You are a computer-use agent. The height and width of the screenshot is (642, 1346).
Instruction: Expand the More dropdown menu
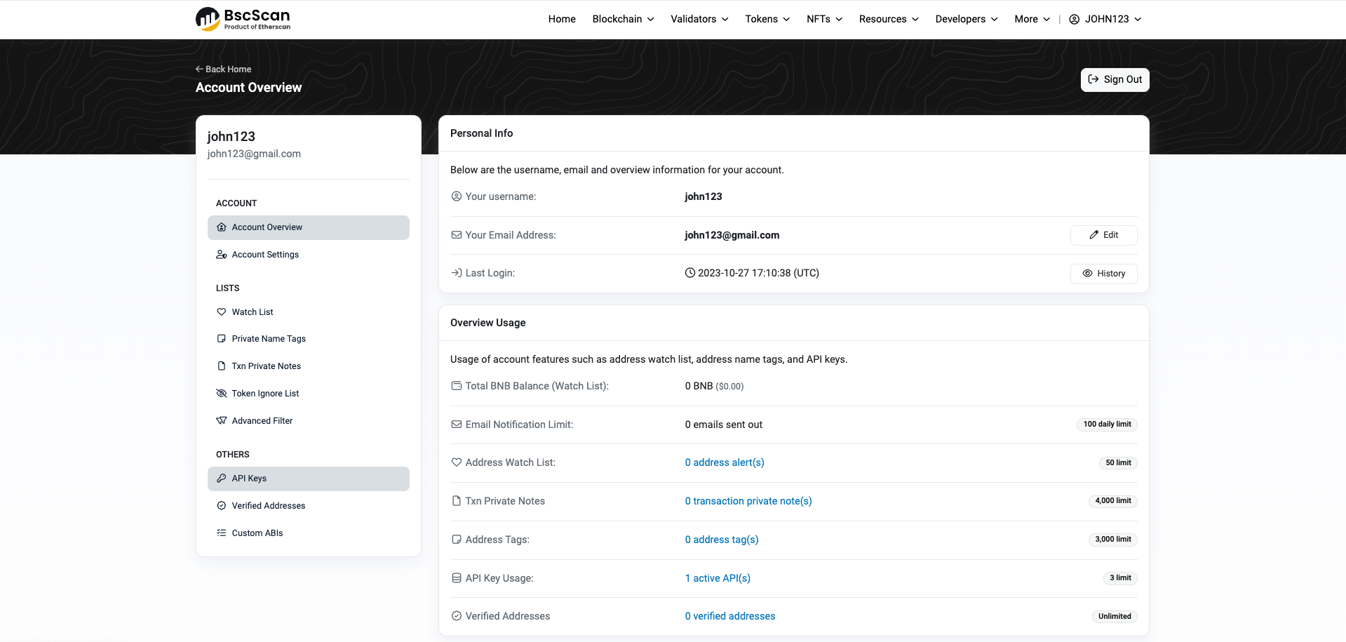click(x=1032, y=19)
